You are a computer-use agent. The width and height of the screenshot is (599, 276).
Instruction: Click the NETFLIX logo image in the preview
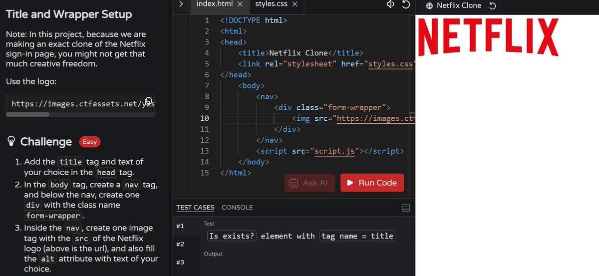pos(488,36)
